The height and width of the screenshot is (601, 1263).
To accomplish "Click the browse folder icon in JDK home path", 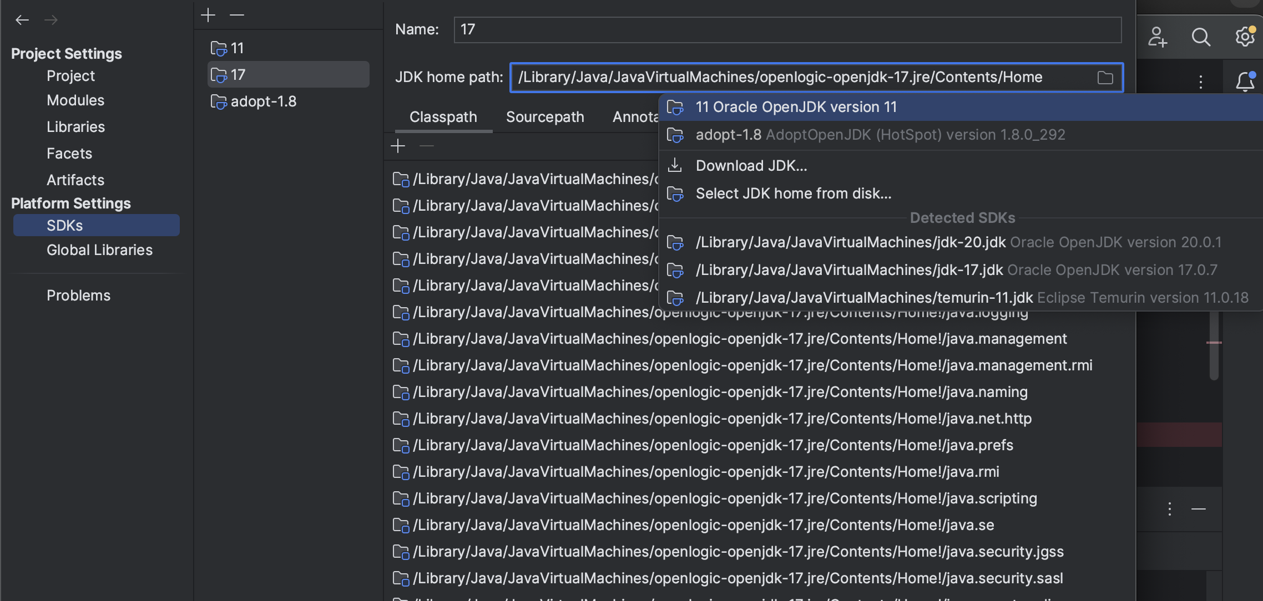I will pyautogui.click(x=1105, y=78).
